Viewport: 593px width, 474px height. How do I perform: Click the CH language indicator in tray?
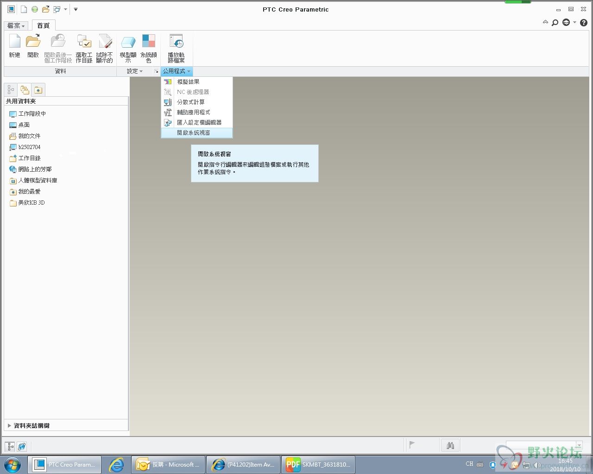point(469,464)
